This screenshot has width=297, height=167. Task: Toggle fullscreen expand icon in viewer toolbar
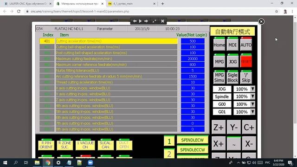point(155,21)
